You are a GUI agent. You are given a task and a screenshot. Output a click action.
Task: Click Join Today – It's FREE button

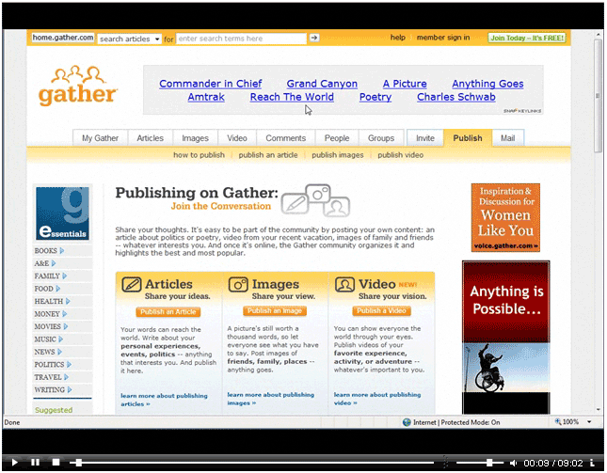tap(527, 38)
